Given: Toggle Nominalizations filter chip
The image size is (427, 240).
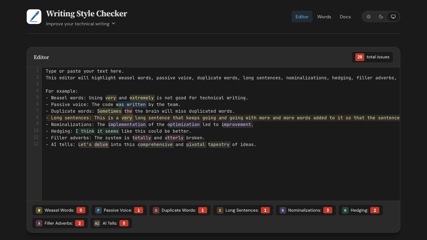Looking at the screenshot, I should 306,210.
